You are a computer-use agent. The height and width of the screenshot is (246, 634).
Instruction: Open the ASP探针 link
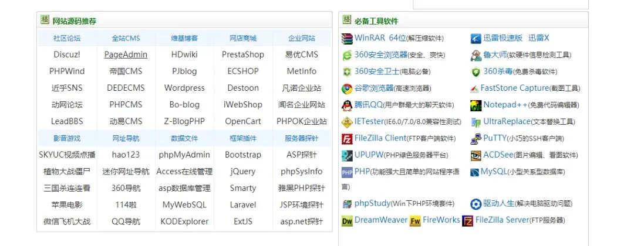pyautogui.click(x=302, y=155)
